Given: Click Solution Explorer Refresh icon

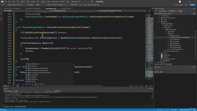Looking at the screenshot, I should point(169,11).
